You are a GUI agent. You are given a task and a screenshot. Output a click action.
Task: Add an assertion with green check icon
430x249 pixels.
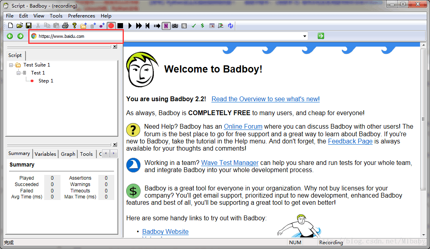click(193, 25)
